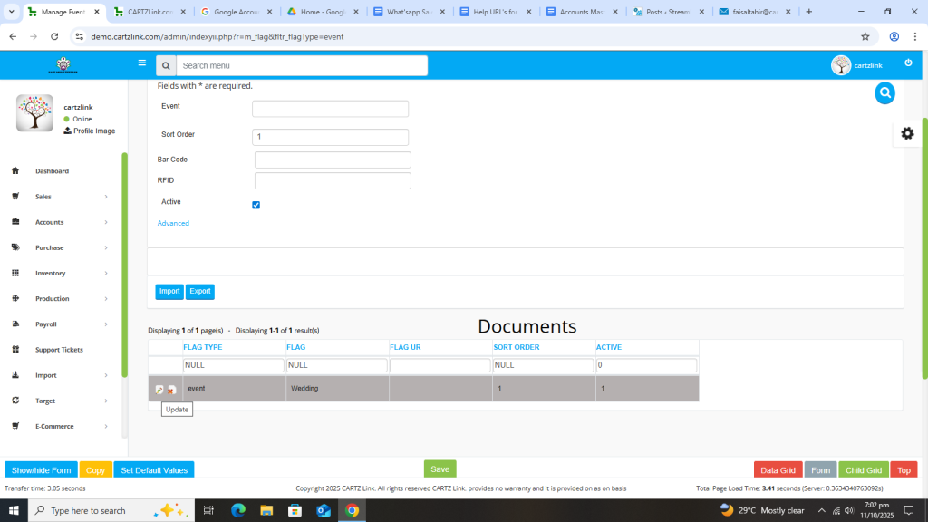Screen dimensions: 928x522
Task: Click the Update pencil icon in event row
Action: [x=159, y=390]
